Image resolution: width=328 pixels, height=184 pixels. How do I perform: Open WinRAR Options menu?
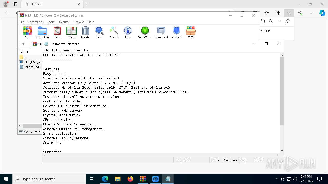point(79,22)
